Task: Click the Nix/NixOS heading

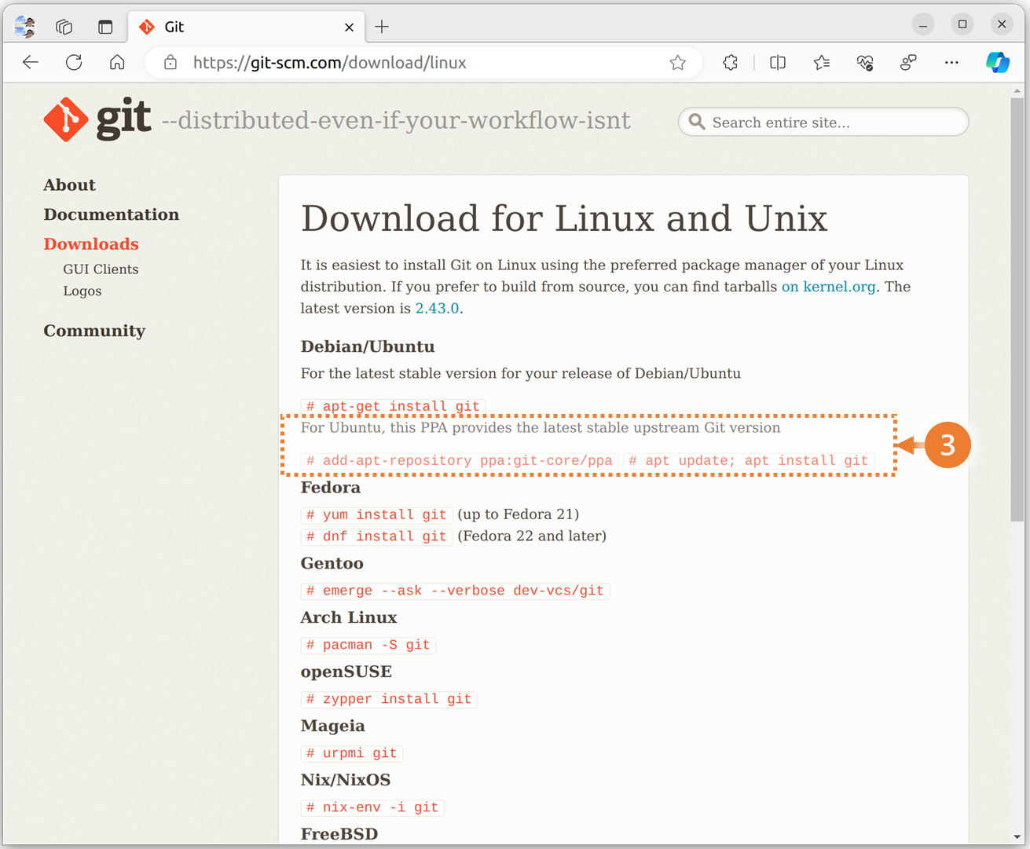Action: tap(346, 781)
